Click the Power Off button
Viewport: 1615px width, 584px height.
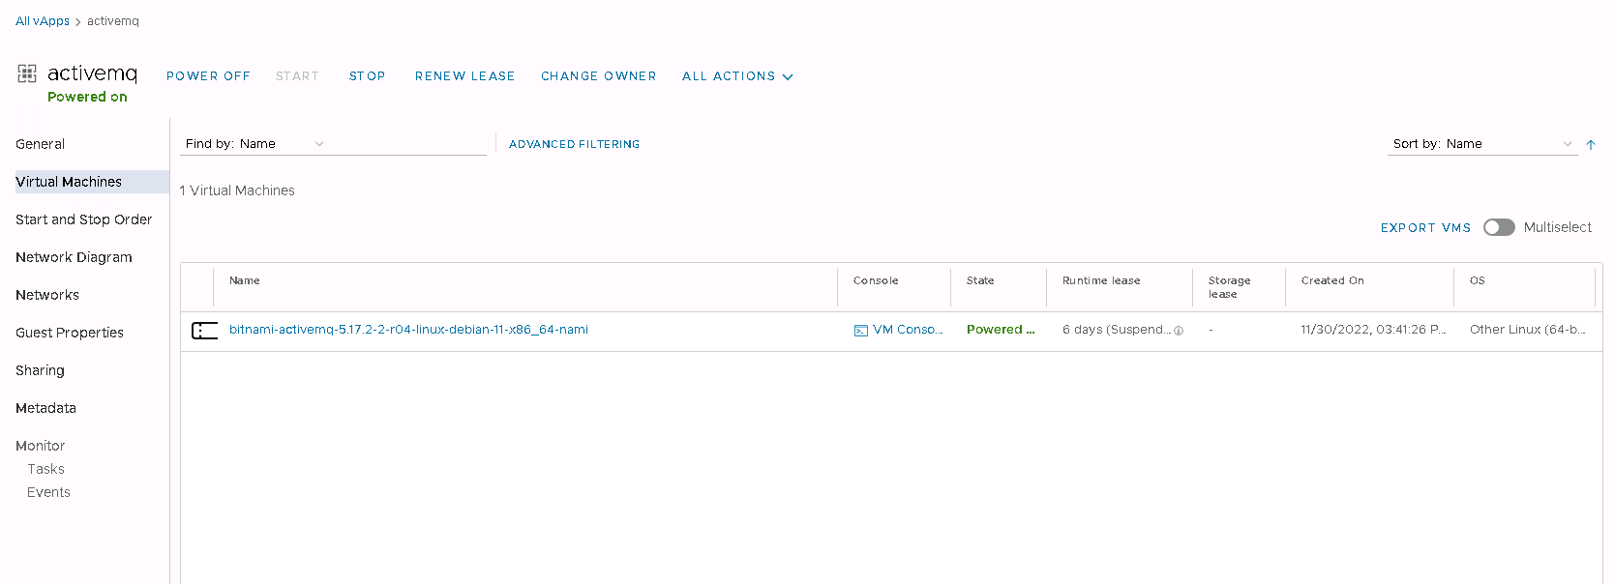(208, 76)
